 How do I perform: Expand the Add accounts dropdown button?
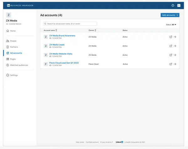(170, 15)
